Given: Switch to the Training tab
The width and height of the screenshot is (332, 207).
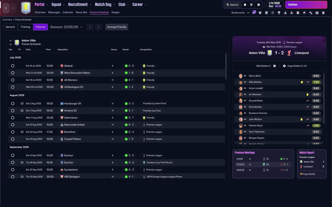Looking at the screenshot, I should [25, 27].
